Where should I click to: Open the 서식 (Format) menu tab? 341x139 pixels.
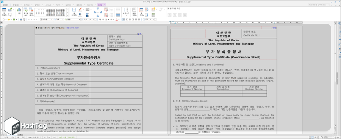[48, 5]
